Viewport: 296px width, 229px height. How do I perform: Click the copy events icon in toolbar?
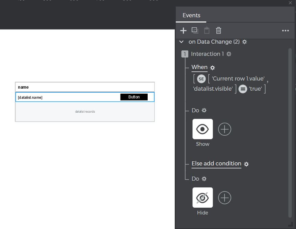point(195,30)
